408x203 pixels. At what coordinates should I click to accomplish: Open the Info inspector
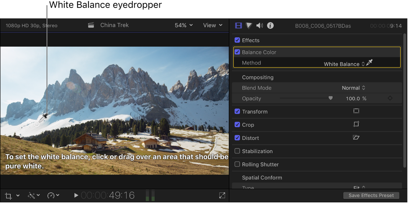tap(270, 25)
